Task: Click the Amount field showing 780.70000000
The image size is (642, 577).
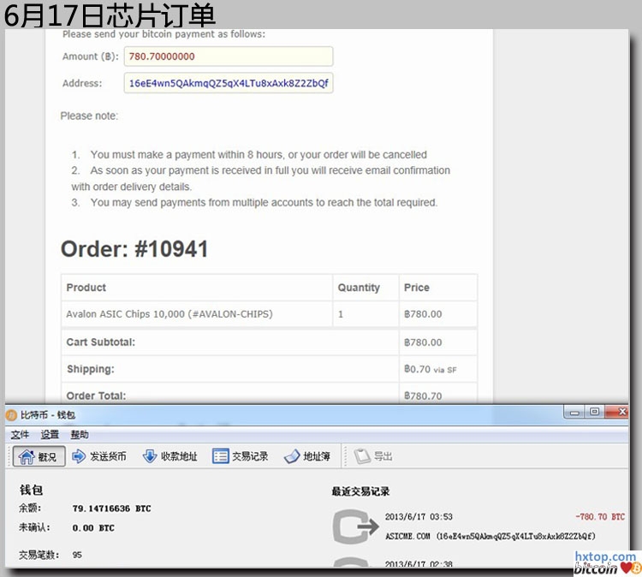Action: [229, 57]
